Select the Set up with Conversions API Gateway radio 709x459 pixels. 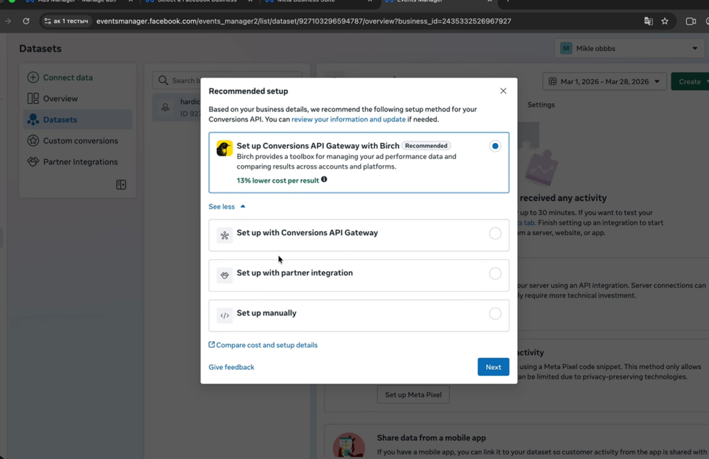click(495, 234)
